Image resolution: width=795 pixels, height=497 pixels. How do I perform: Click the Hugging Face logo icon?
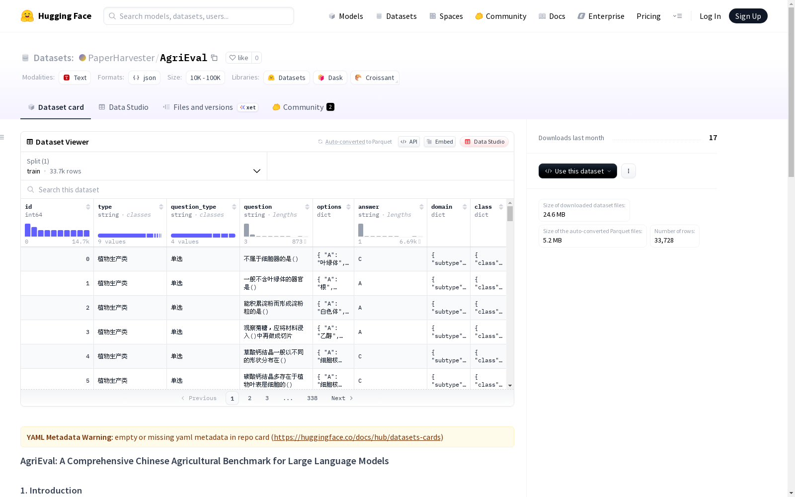27,16
